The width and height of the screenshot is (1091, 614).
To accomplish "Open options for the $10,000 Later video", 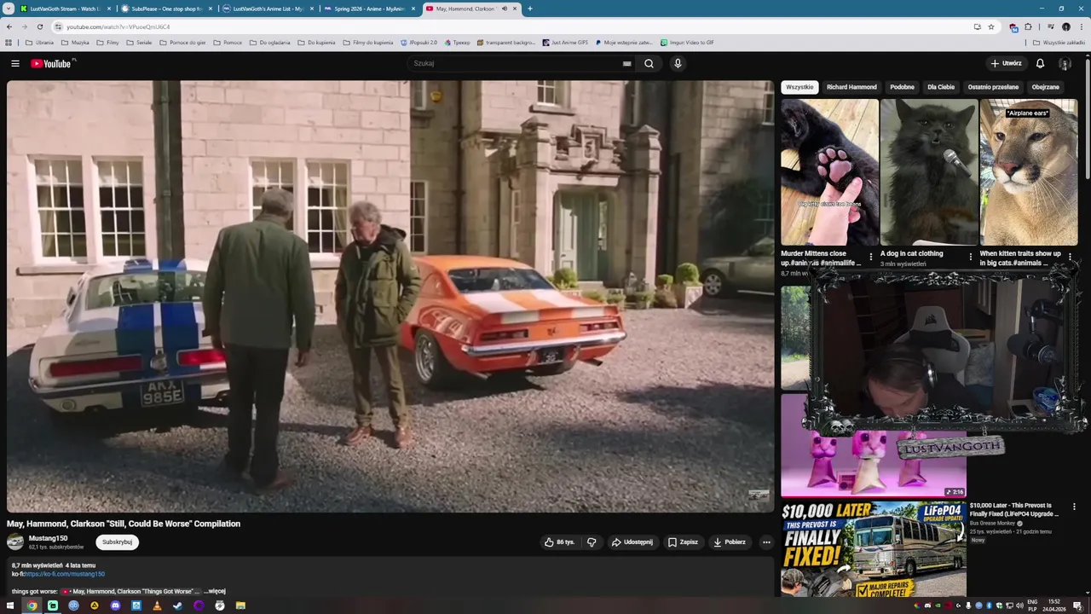I will click(x=1074, y=507).
